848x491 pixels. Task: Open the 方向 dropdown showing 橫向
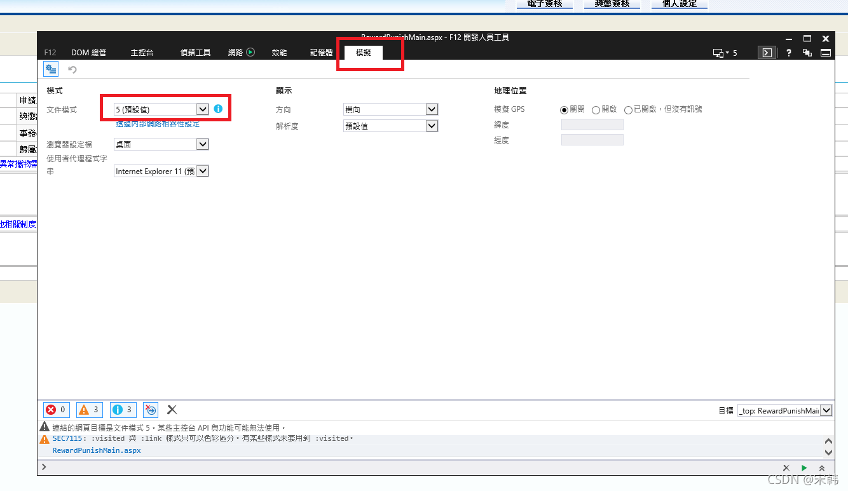(390, 109)
